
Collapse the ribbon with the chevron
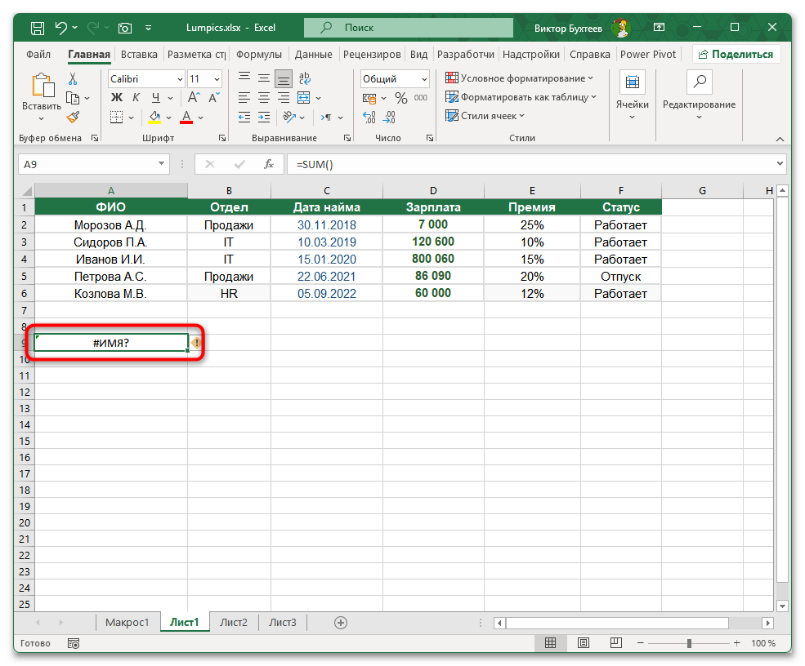click(780, 139)
